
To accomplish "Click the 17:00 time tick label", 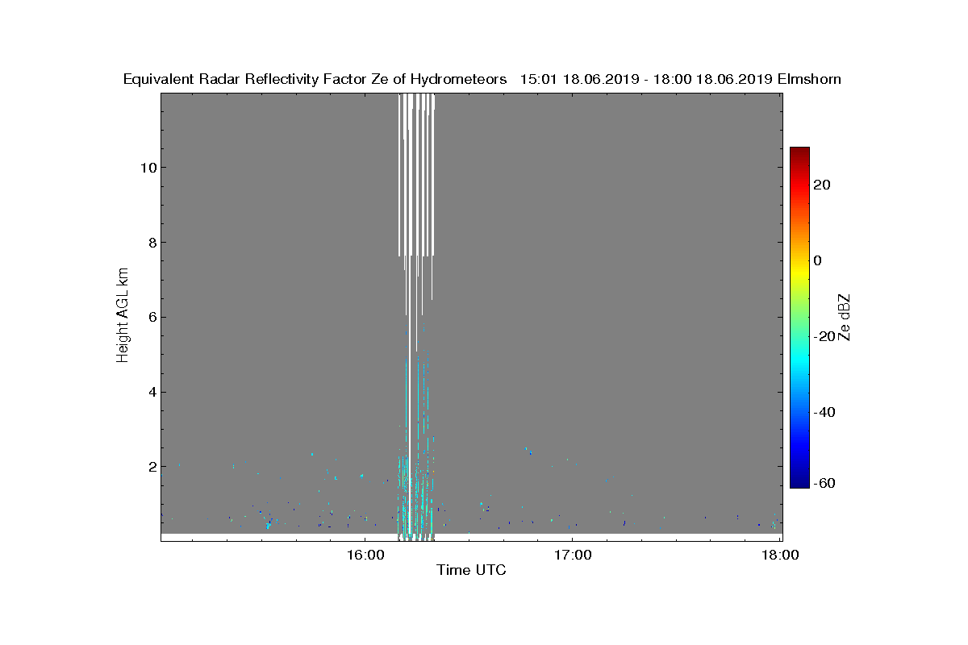I will (572, 556).
